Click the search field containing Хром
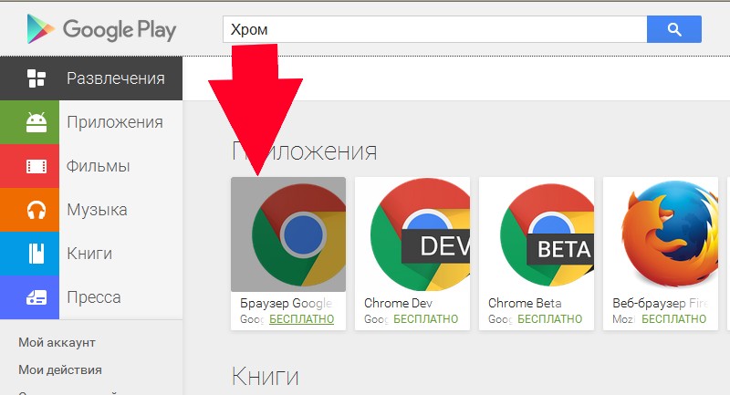 434,30
